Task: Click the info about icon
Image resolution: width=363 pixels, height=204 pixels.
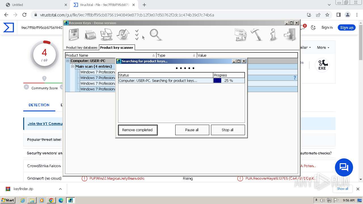Action: pos(273,35)
